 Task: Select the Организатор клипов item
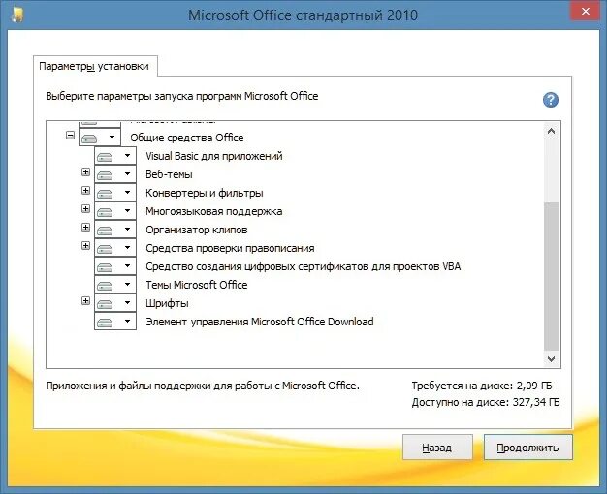click(197, 230)
